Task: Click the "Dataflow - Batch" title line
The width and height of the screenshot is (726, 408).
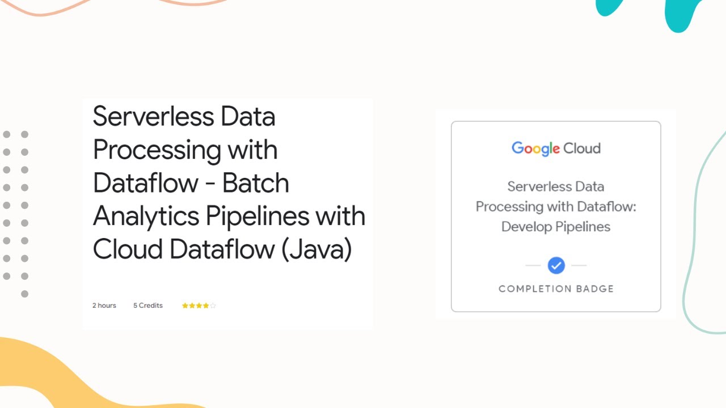Action: (191, 183)
